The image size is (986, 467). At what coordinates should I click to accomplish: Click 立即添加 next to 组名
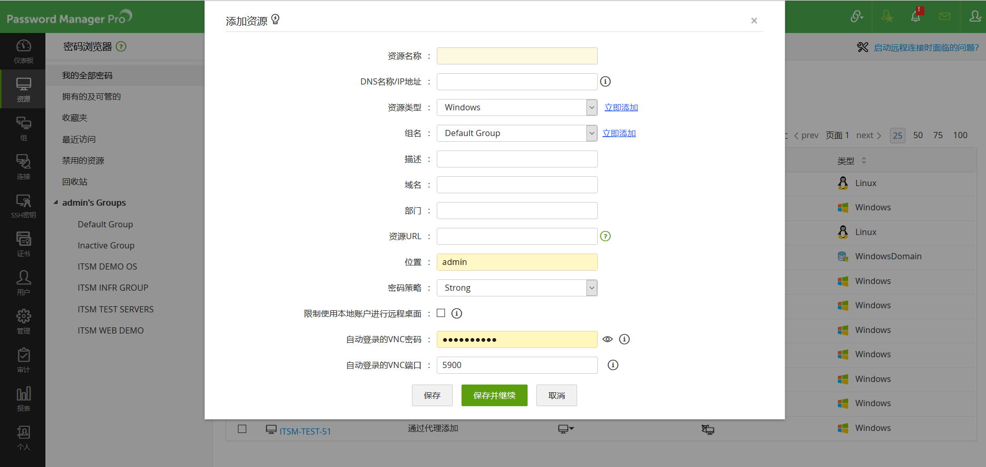619,133
